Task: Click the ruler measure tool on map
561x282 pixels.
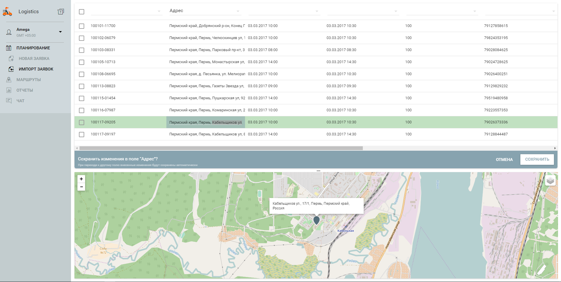Action: 542,269
